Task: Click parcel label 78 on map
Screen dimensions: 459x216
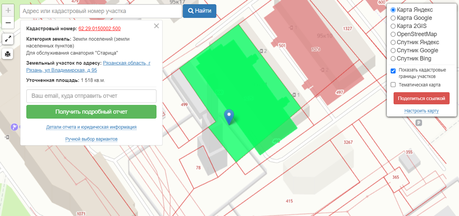Action: tap(198, 168)
